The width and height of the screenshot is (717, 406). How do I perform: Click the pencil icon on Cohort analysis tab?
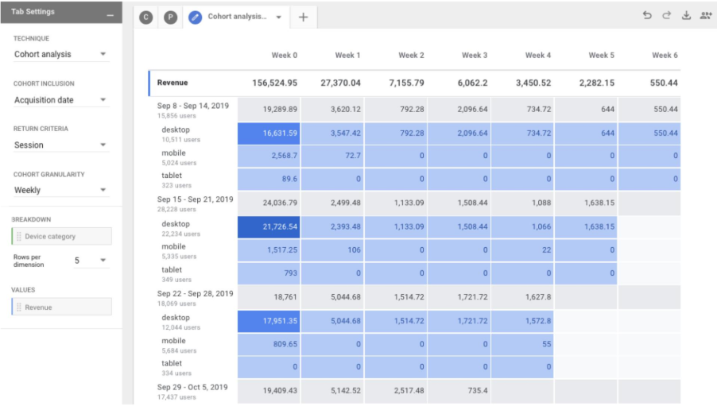click(196, 17)
